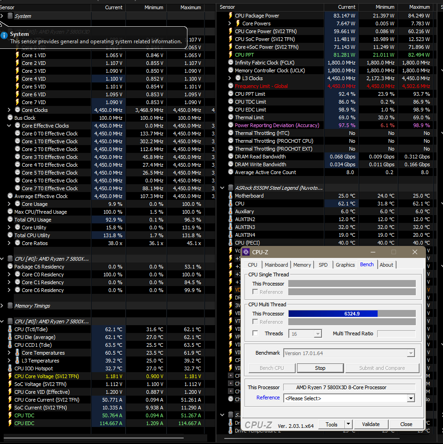Open the SPD tab

coord(323,265)
